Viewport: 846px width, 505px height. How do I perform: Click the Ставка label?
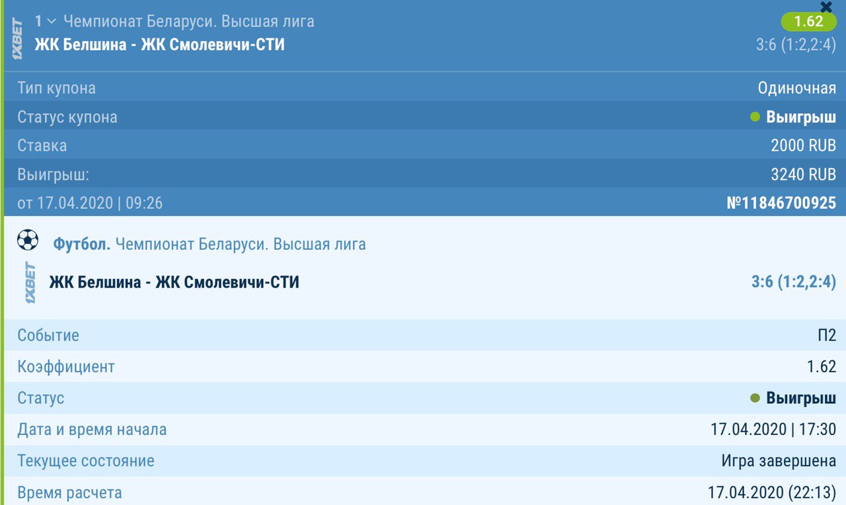click(42, 145)
